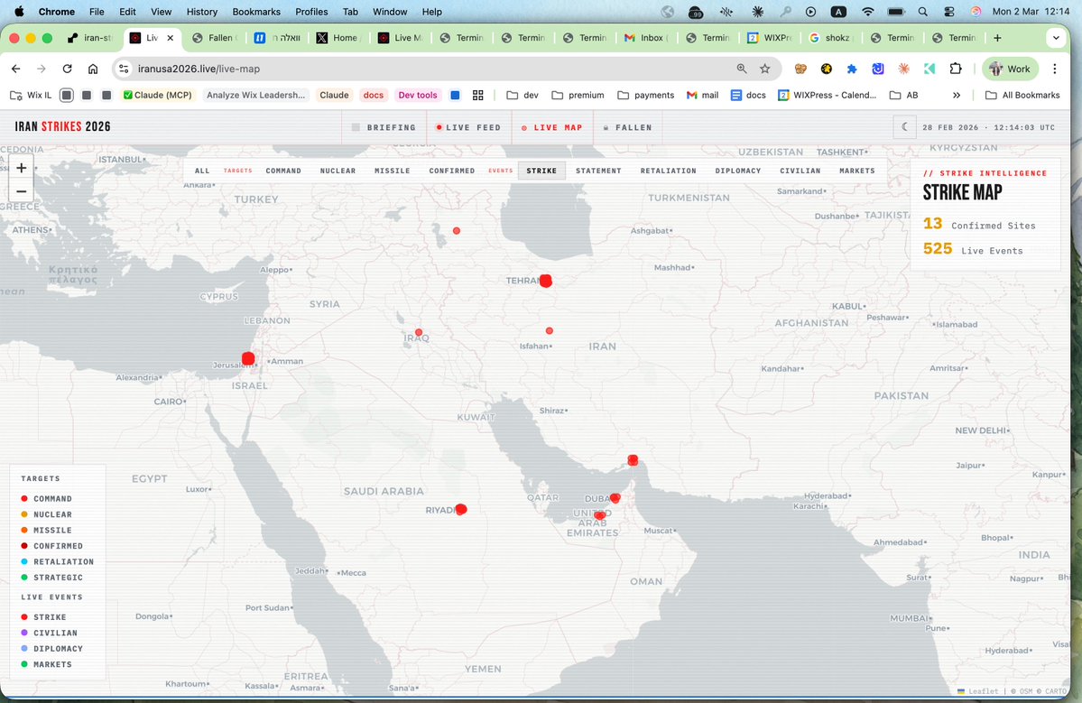Filter map by CIVILIAN events
Screen dimensions: 1082x703
tap(800, 171)
